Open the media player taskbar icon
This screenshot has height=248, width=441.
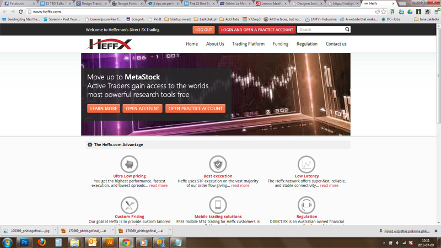click(x=143, y=242)
